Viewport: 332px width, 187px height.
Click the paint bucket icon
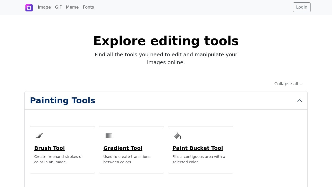click(x=177, y=135)
